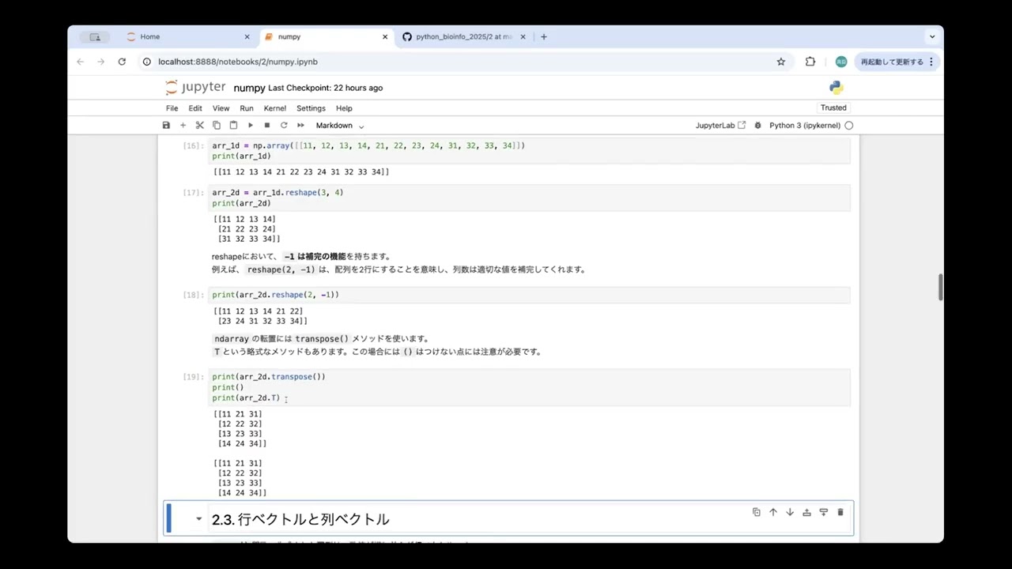
Task: Insert a cell below the heading cell
Action: tap(823, 512)
